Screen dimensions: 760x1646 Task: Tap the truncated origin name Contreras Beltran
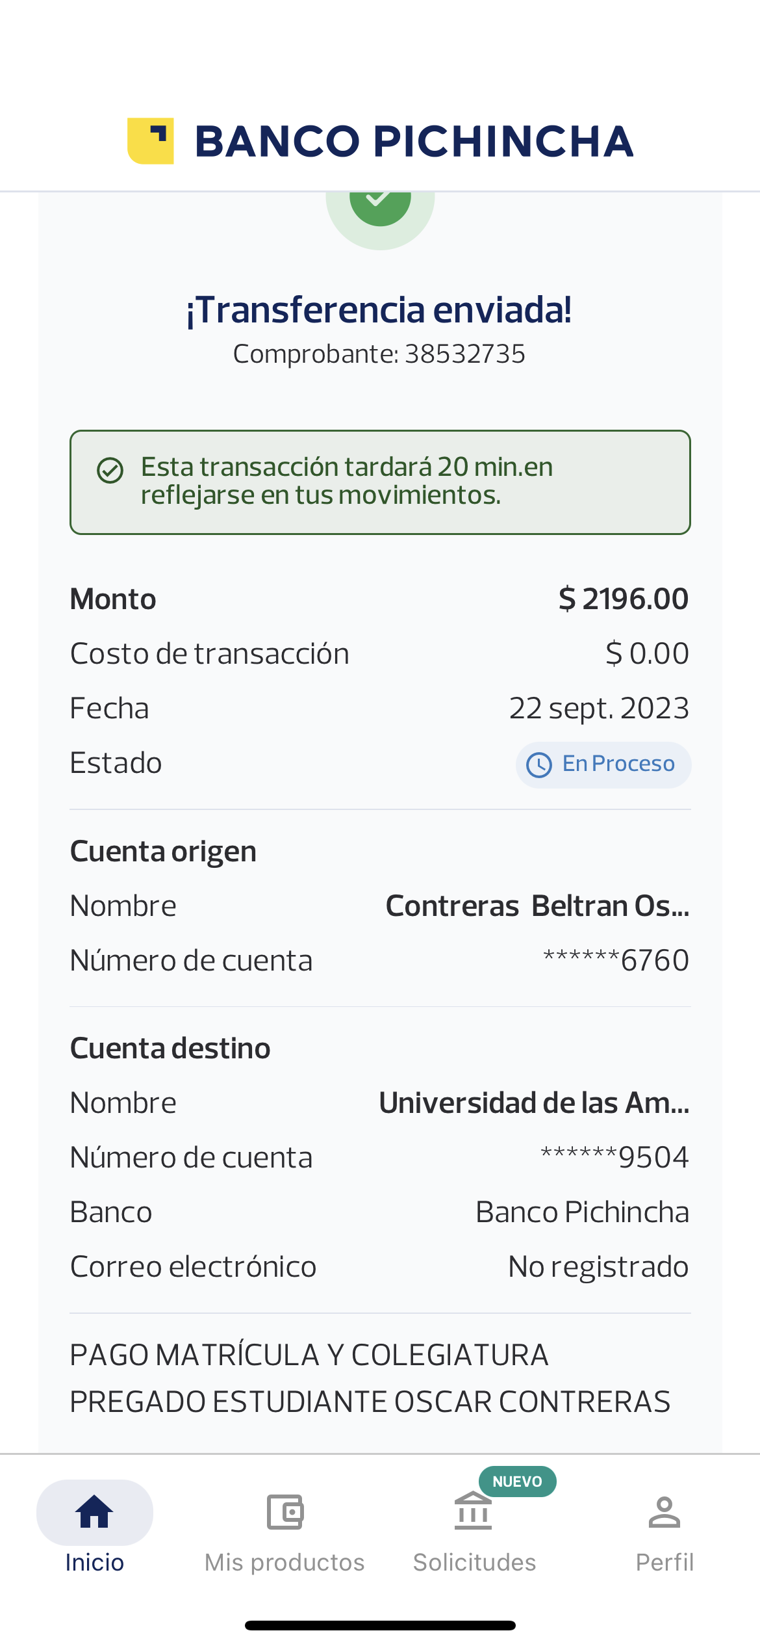pos(537,906)
